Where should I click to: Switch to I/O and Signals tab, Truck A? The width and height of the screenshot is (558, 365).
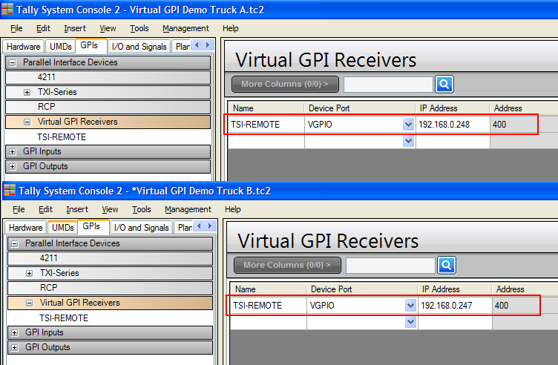click(139, 47)
